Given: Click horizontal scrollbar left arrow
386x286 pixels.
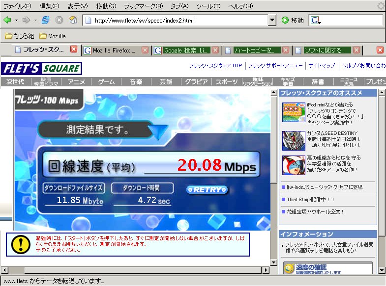Looking at the screenshot, I should [x=4, y=270].
